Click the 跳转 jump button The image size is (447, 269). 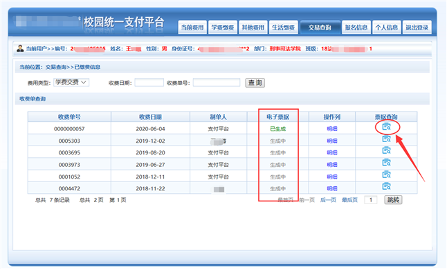[393, 200]
